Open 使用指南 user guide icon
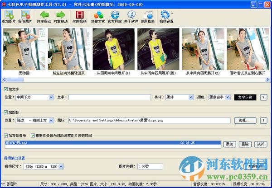272x188 pixels. coord(148,17)
